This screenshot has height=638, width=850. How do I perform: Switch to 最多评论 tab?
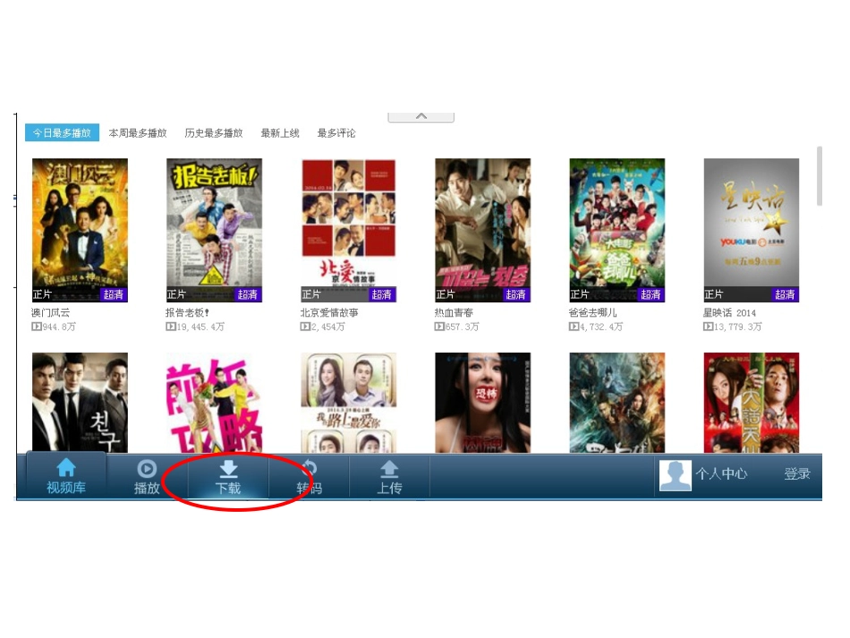[336, 132]
